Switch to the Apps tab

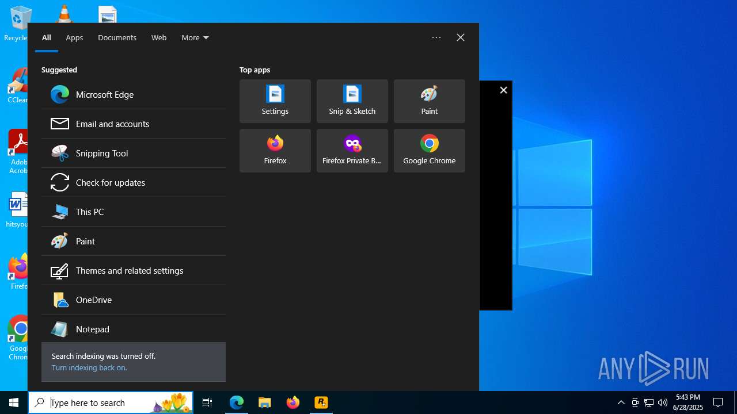click(74, 37)
